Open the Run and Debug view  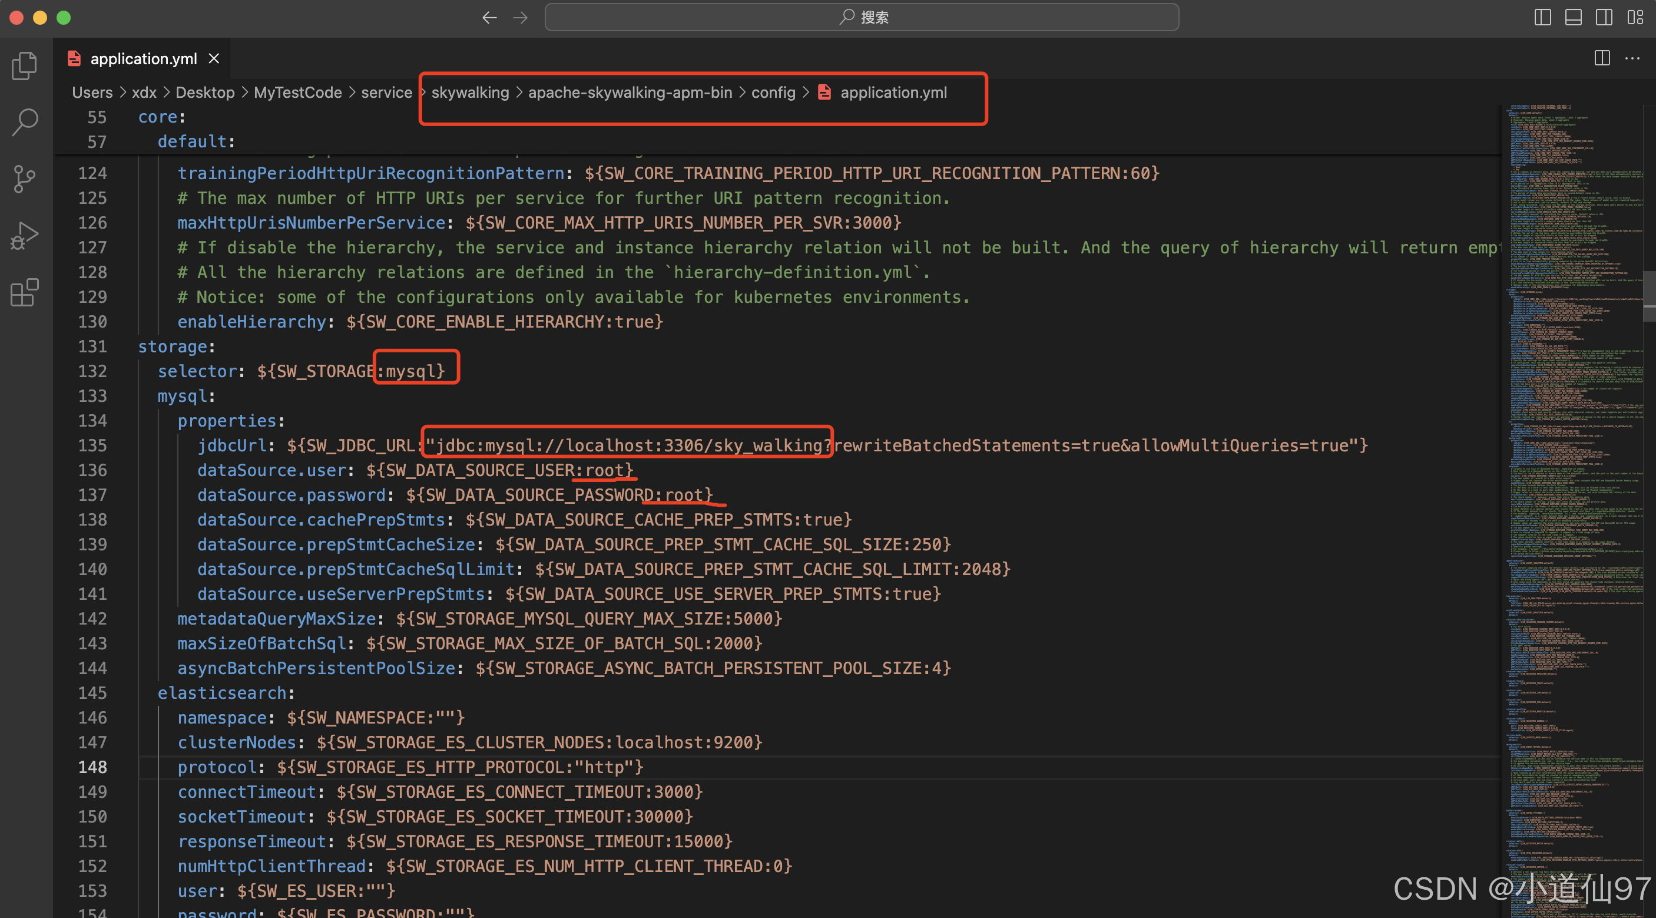(x=25, y=236)
